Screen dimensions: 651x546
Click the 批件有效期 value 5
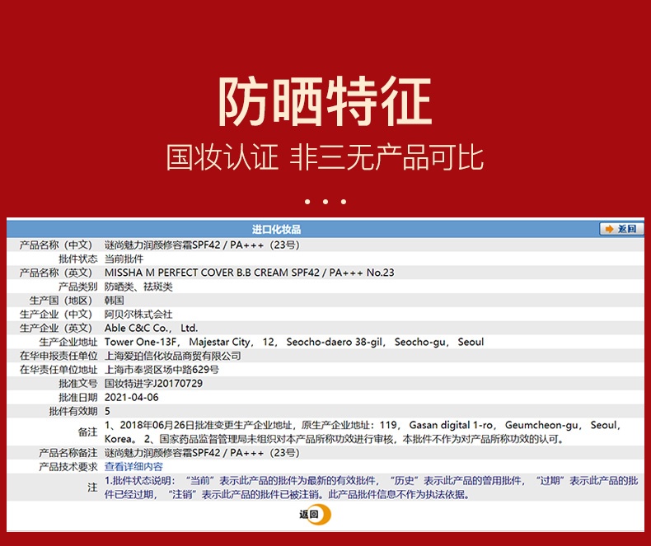coord(107,411)
